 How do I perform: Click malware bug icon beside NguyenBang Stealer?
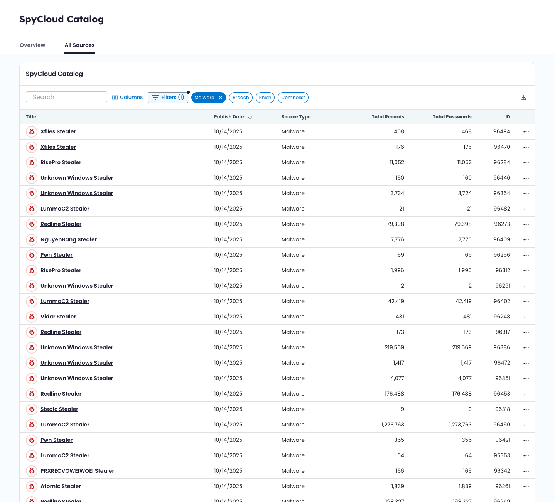pos(32,240)
